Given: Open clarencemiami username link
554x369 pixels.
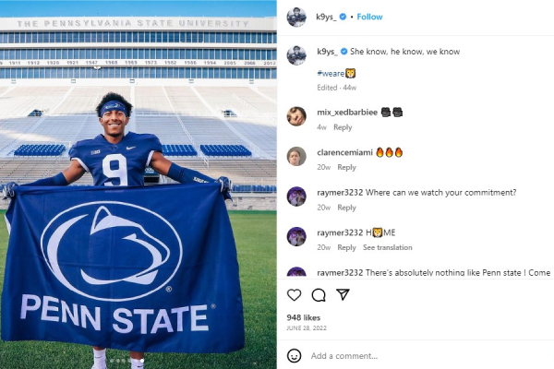Looking at the screenshot, I should coord(345,152).
